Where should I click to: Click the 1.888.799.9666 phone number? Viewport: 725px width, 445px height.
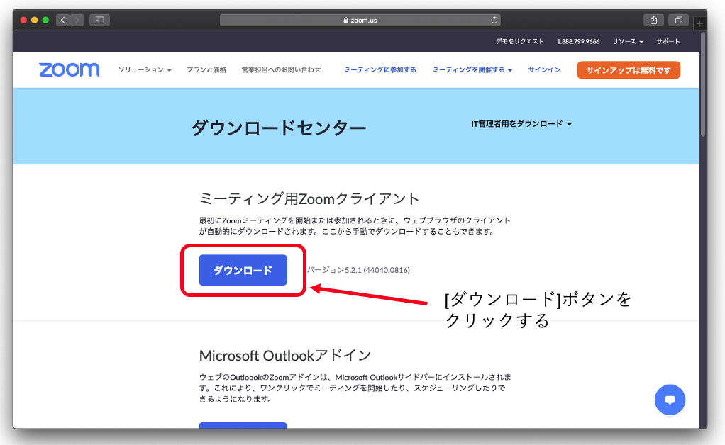[578, 41]
